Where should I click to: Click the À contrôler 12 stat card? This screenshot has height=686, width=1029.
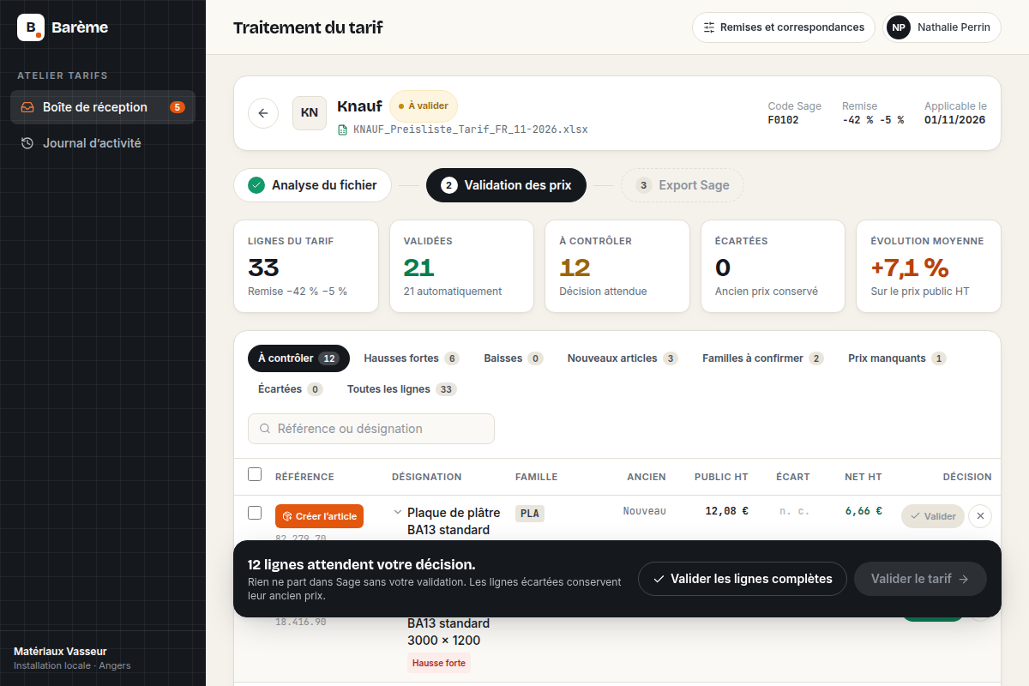(617, 267)
